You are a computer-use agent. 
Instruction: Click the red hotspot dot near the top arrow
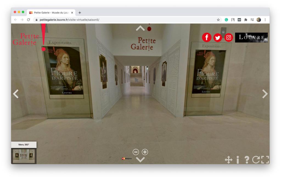coord(149,29)
